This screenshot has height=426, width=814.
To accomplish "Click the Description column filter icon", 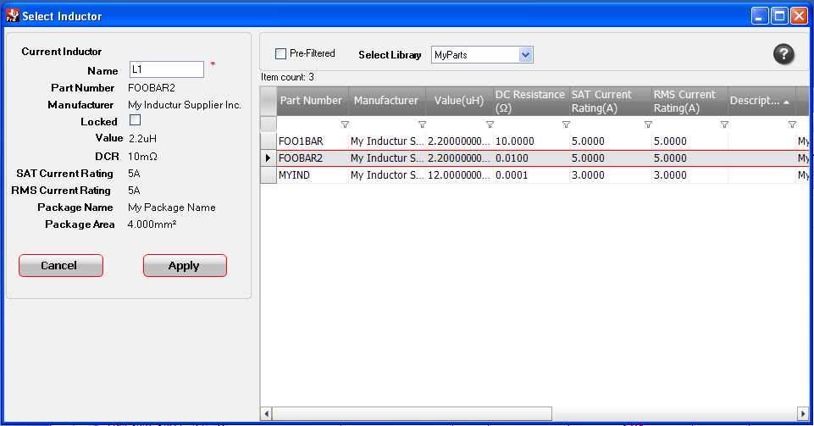I will tap(792, 124).
